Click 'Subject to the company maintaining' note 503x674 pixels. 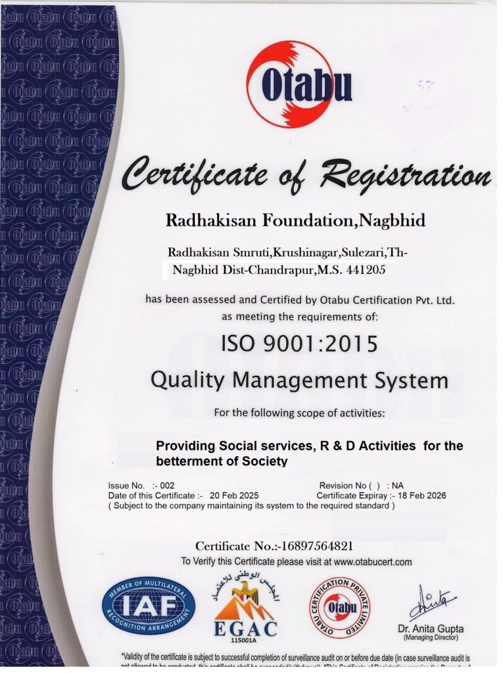pos(251,506)
